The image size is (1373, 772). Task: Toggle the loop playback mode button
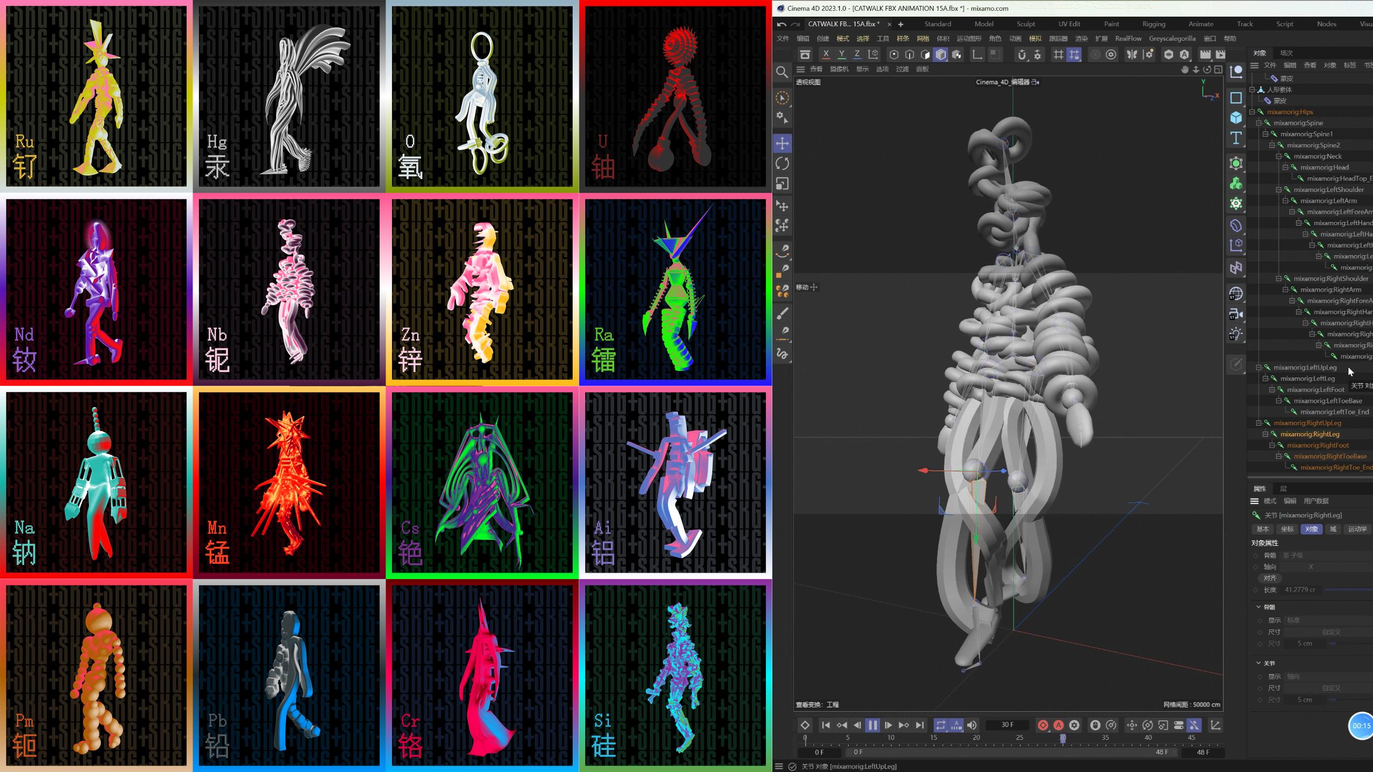[x=941, y=725]
